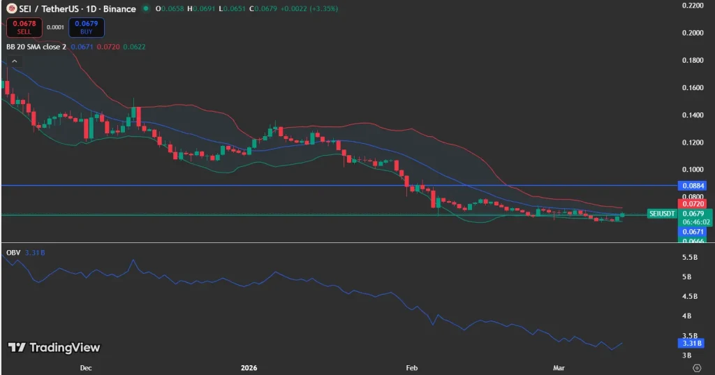
Task: Click the blue 0.0679 BUY button
Action: [86, 27]
